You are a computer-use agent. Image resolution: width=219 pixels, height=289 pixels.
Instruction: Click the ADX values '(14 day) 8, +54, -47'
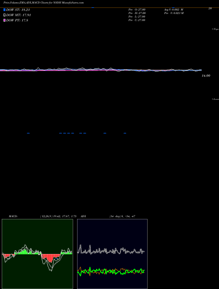(122, 216)
